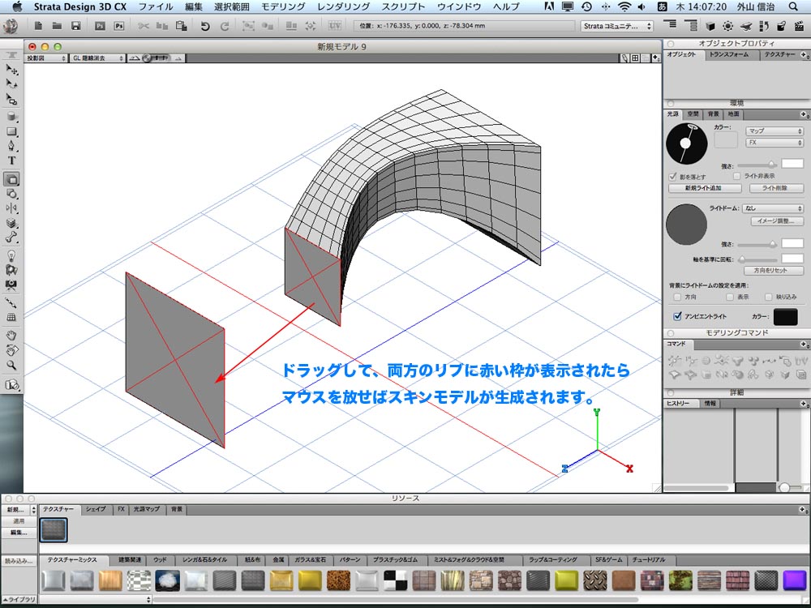
Task: Switch to the ウッド texture category tab
Action: [x=161, y=560]
